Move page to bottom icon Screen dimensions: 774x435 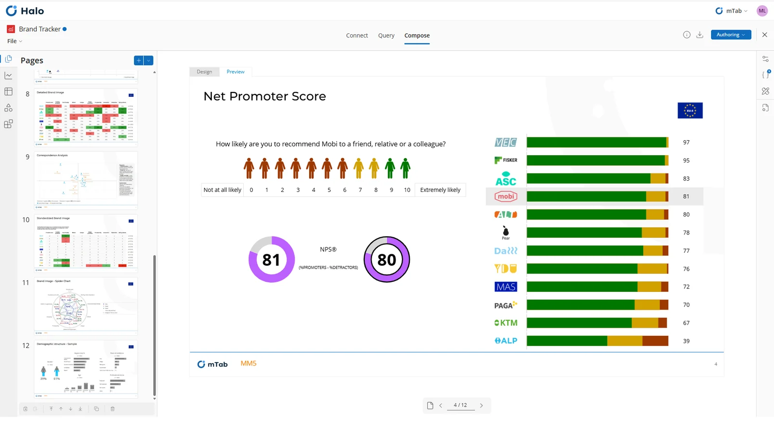pos(80,409)
